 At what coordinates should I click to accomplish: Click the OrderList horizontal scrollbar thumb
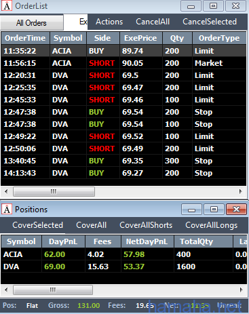point(54,192)
